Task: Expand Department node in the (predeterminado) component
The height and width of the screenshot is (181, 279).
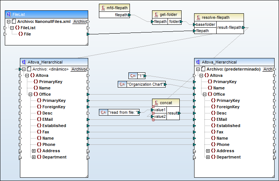Action: (207, 157)
